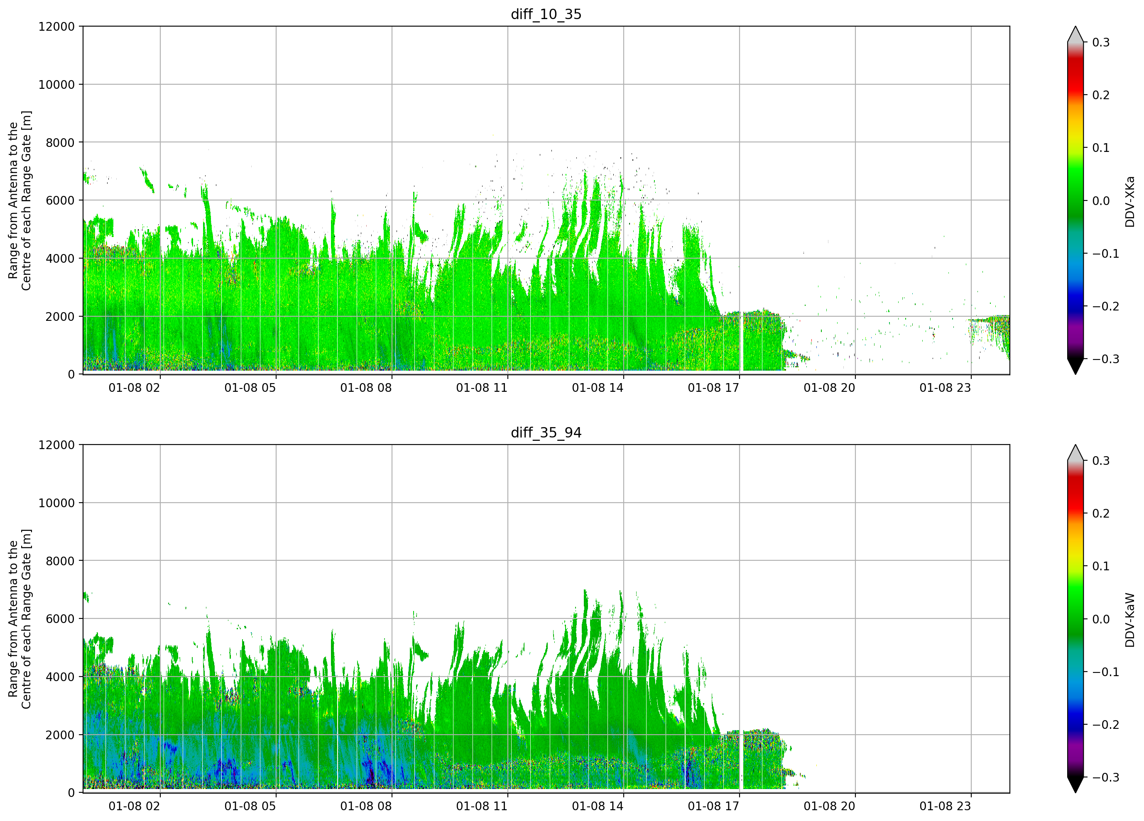Screen dimensions: 1144x821
Task: Click the y-axis label of the diff_10_35 plot
Action: pos(20,200)
